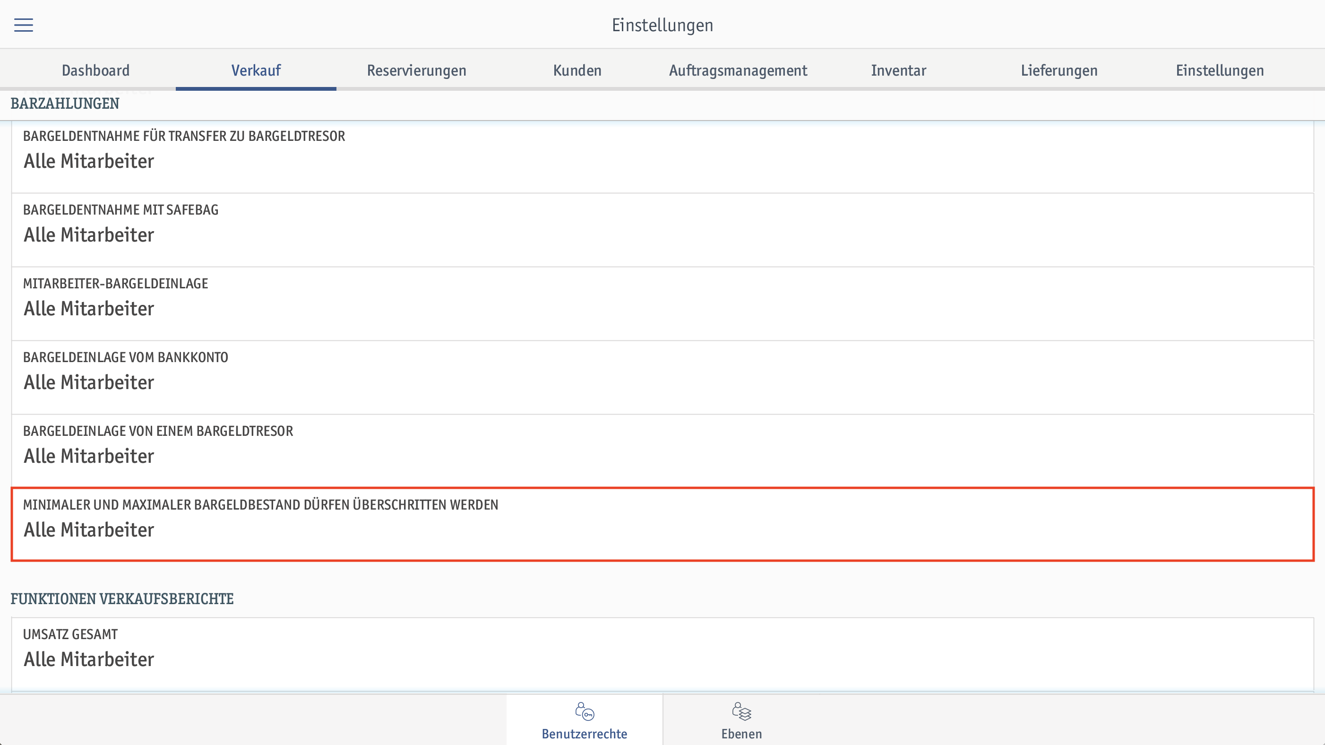
Task: Switch to the Dashboard tab
Action: pos(95,70)
